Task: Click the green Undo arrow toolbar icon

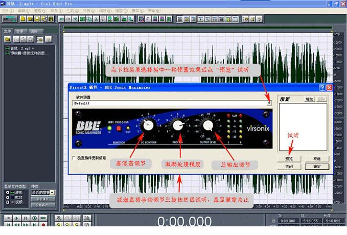Action: click(61, 19)
